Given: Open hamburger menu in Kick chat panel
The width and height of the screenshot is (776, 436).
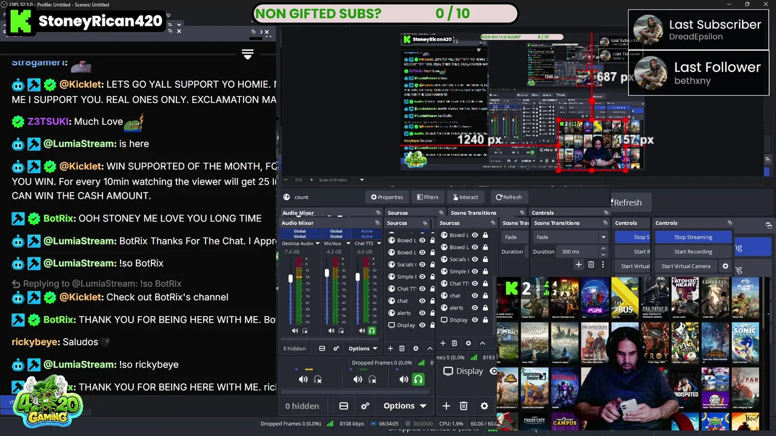Looking at the screenshot, I should pyautogui.click(x=247, y=54).
